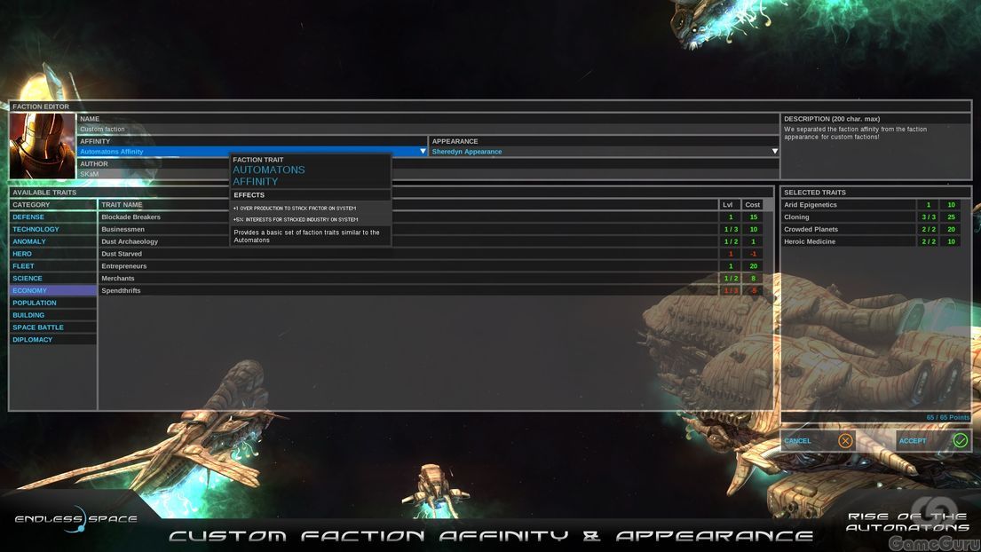Remove the Arid Epigenetics selected trait
This screenshot has width=981, height=552.
click(x=849, y=204)
